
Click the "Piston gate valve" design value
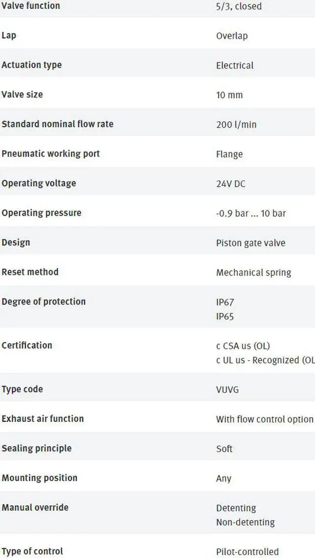pyautogui.click(x=251, y=243)
